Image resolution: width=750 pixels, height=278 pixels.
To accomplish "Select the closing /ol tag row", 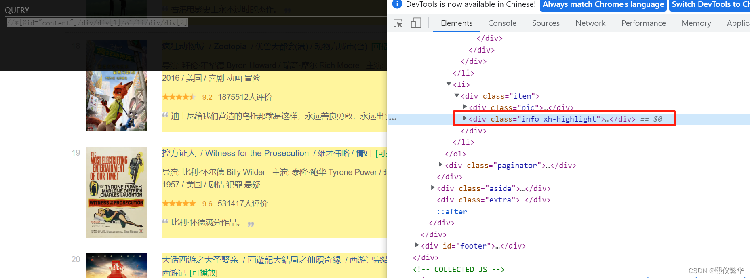I will [x=455, y=154].
